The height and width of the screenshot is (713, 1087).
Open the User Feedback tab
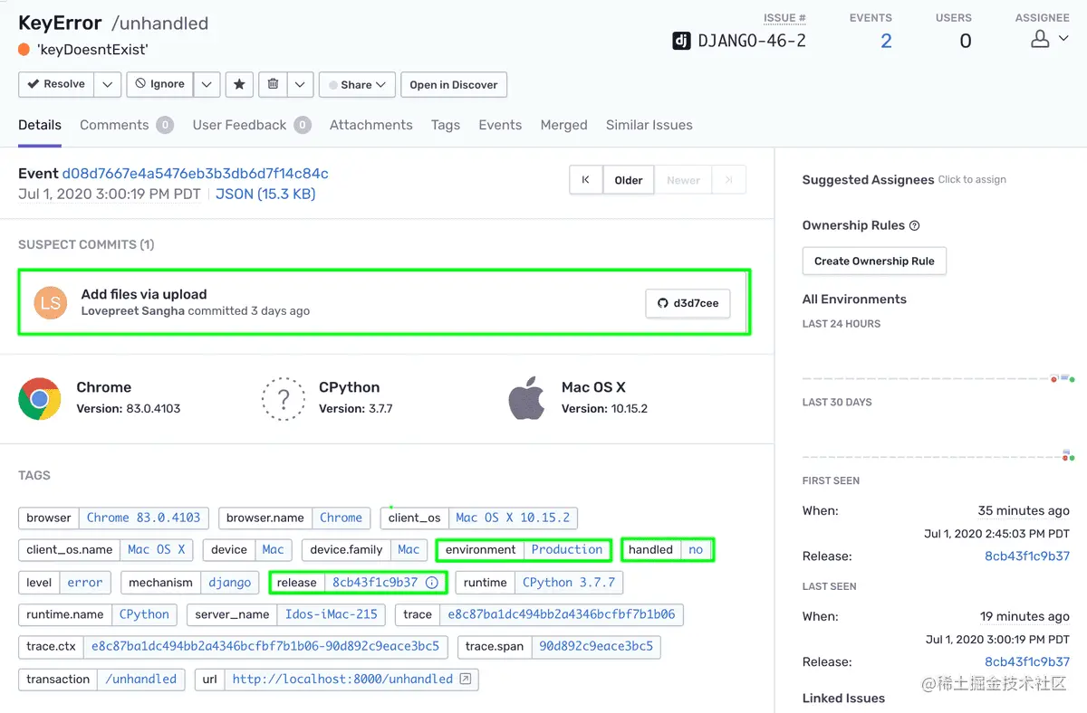[x=252, y=125]
